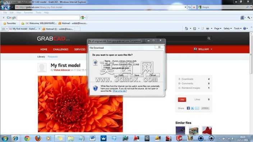Open SolidWorks from the taskbar
The height and width of the screenshot is (142, 253).
coord(179,138)
